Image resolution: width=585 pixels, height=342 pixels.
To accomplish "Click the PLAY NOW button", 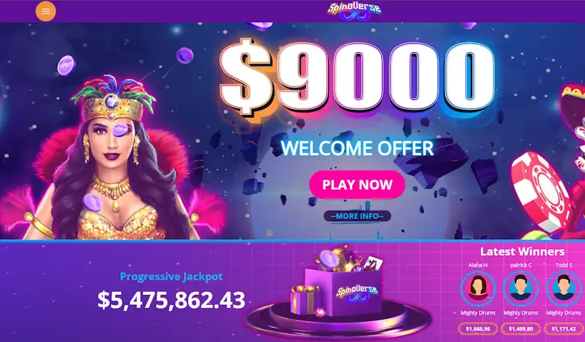I will pyautogui.click(x=357, y=184).
